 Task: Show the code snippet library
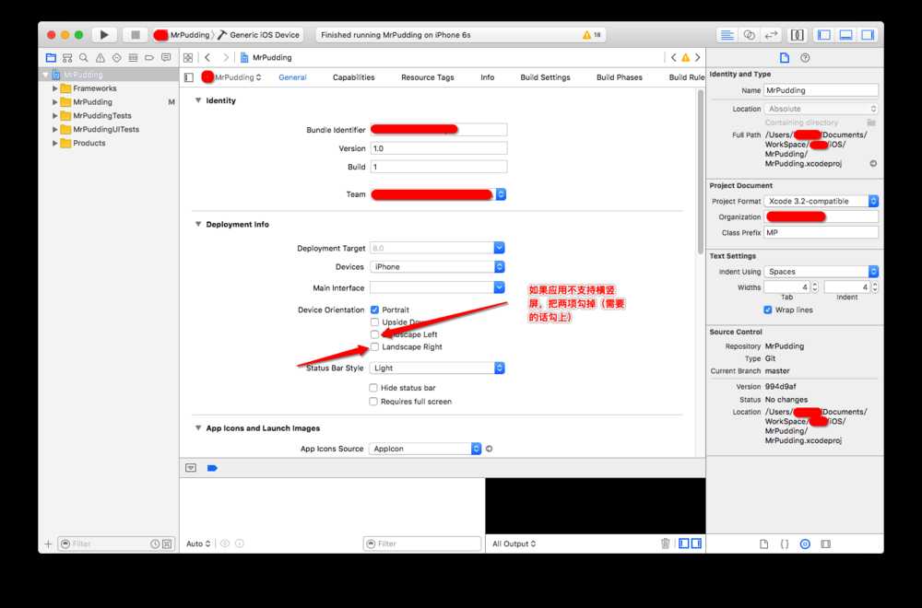785,544
